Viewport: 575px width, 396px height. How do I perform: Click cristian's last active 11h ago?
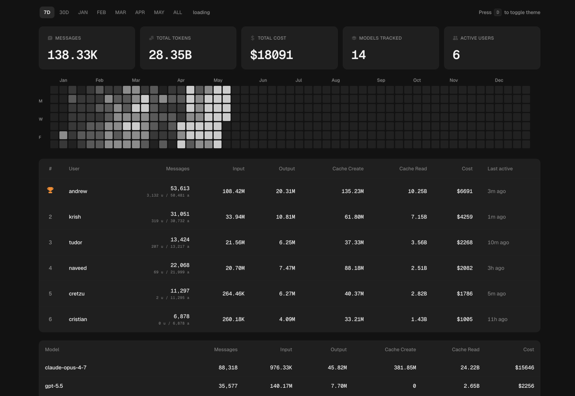(497, 319)
